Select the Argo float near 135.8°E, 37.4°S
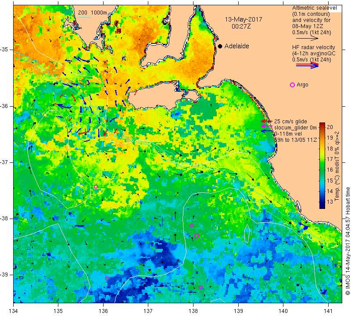Image resolution: width=351 pixels, height=316 pixels. pos(96,187)
